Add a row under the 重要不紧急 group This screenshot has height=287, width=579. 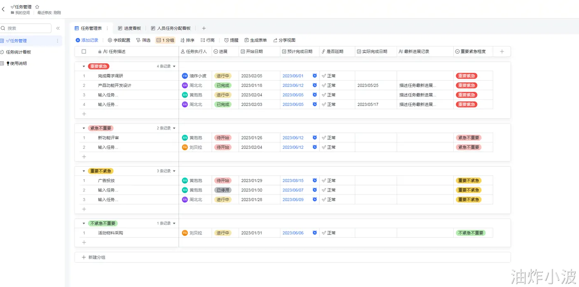[84, 209]
